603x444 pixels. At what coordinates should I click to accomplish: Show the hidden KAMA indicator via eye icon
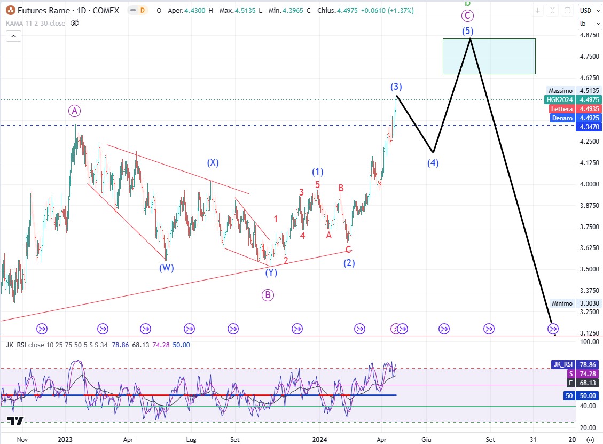point(75,24)
